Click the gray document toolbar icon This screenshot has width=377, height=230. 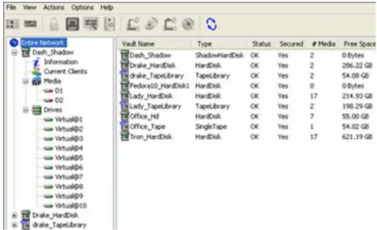tap(110, 24)
